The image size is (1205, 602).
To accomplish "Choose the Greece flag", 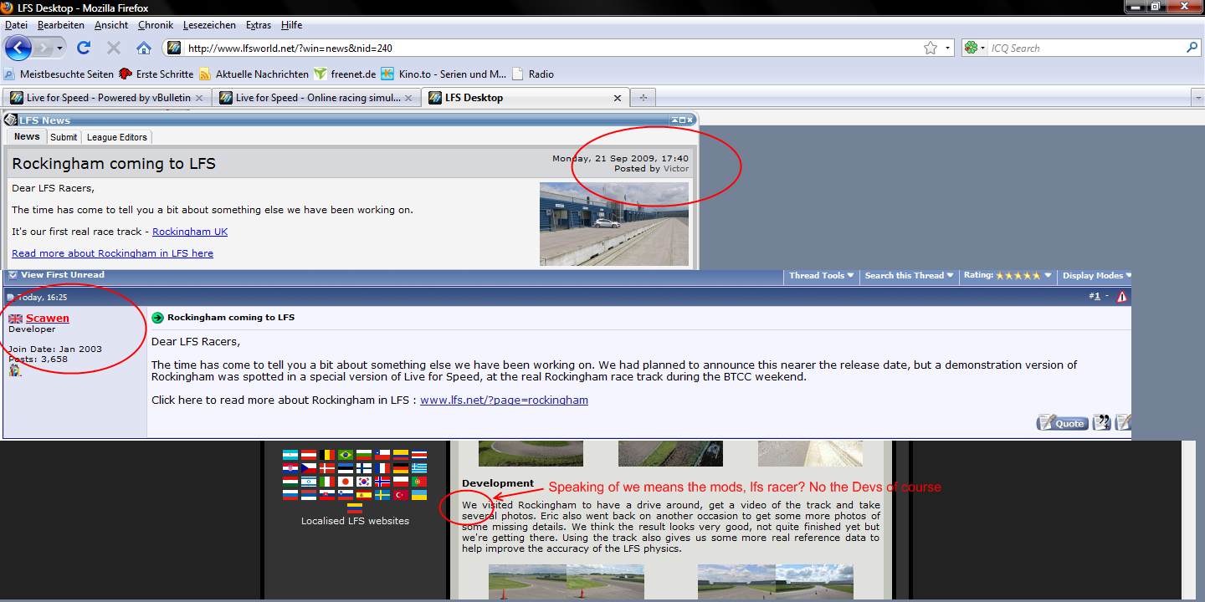I will [x=418, y=469].
